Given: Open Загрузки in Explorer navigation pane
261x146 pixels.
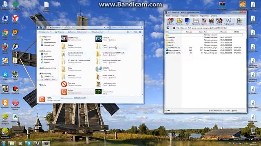Looking at the screenshot, I should tap(45, 40).
